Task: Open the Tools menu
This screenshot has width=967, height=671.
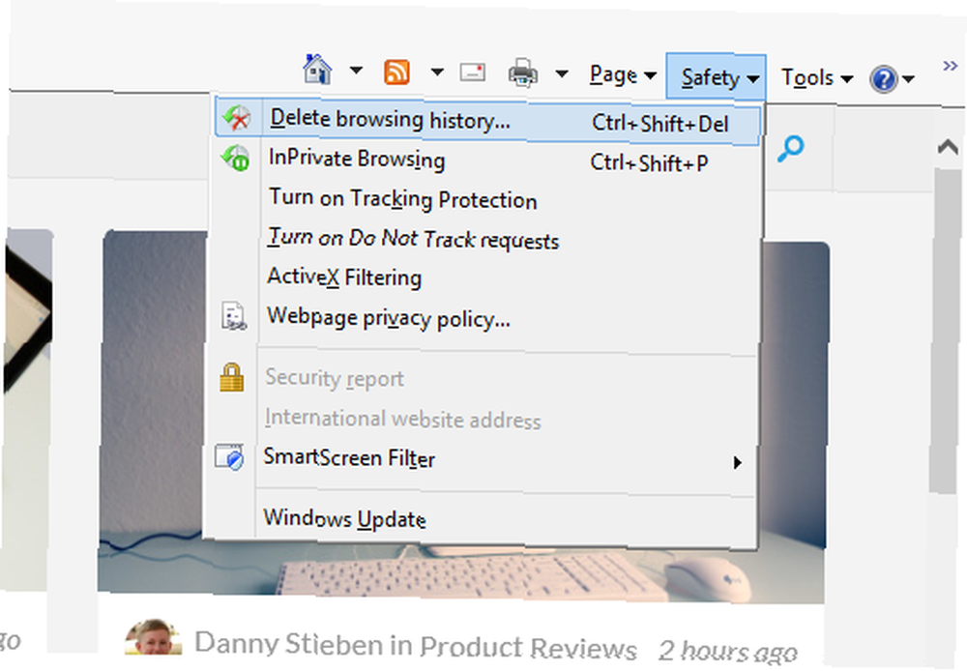Action: click(817, 78)
